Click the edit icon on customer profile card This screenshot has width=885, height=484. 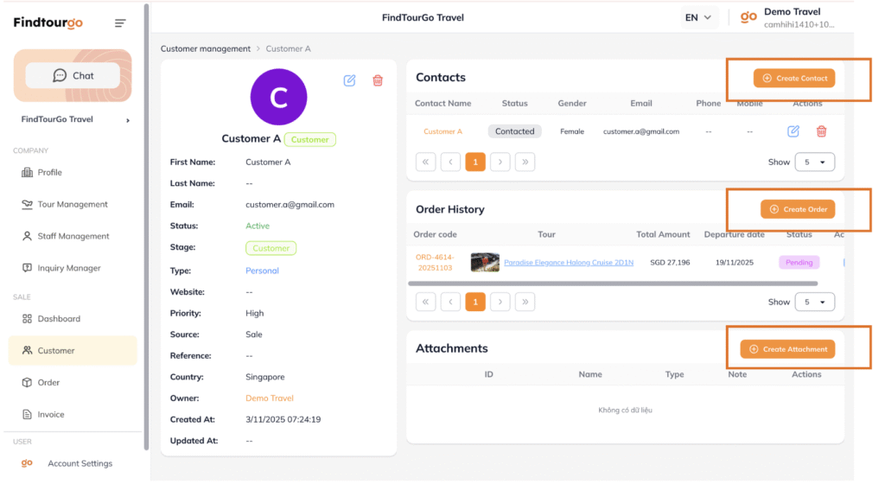pyautogui.click(x=349, y=80)
